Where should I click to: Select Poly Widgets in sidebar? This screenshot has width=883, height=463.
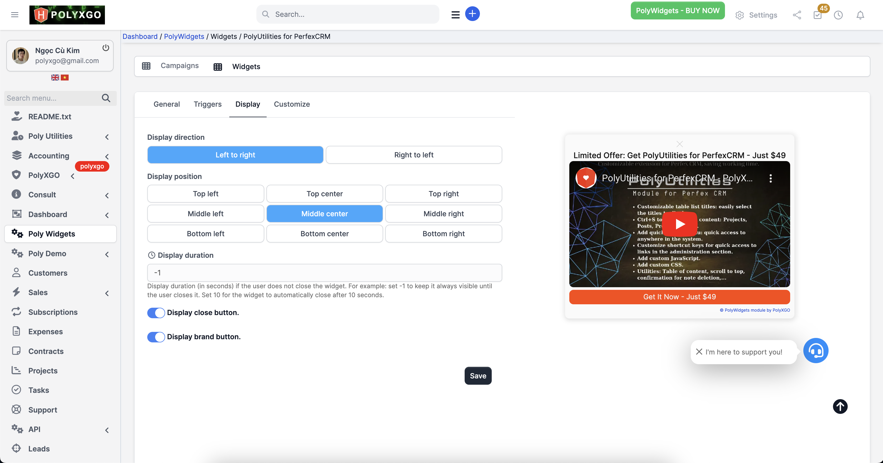coord(60,234)
